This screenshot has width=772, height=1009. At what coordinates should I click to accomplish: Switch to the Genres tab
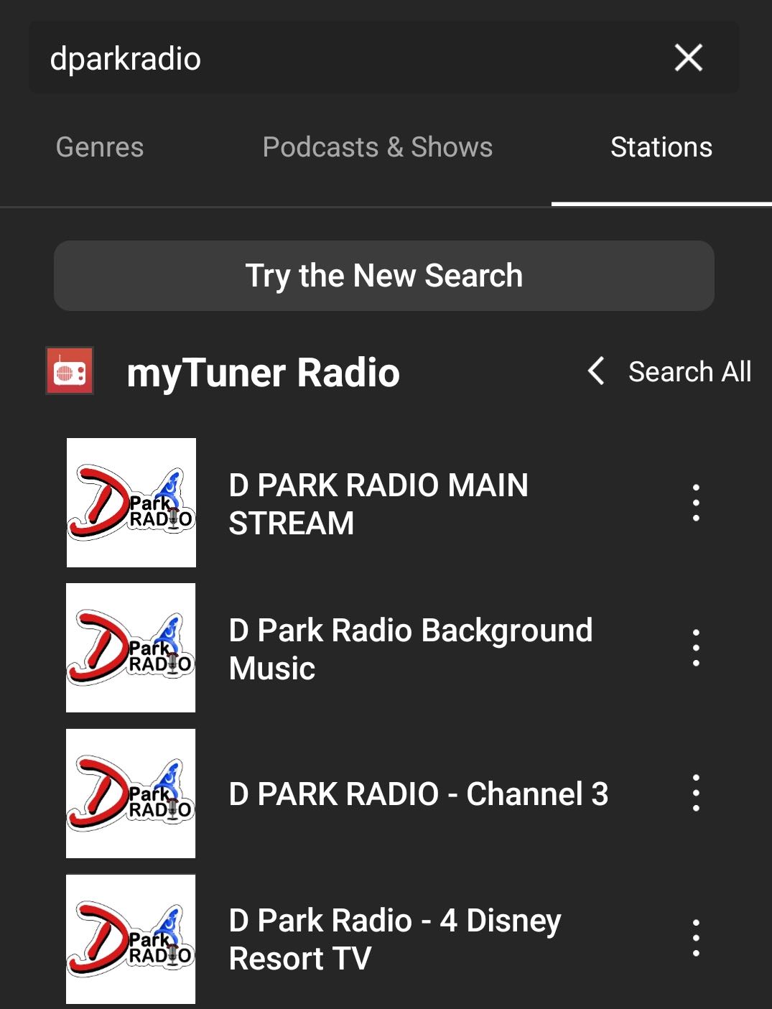[x=100, y=147]
